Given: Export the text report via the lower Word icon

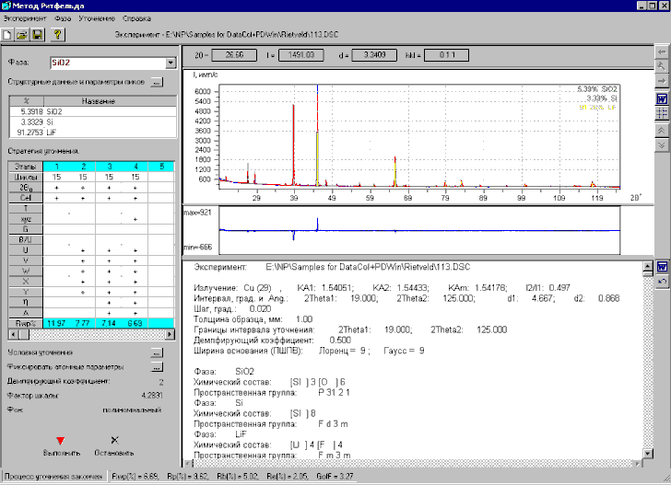Looking at the screenshot, I should click(661, 267).
